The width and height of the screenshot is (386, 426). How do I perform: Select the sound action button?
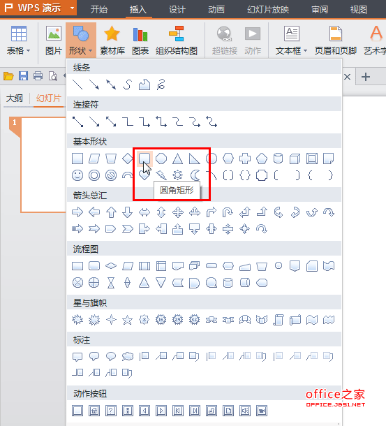coord(245,411)
